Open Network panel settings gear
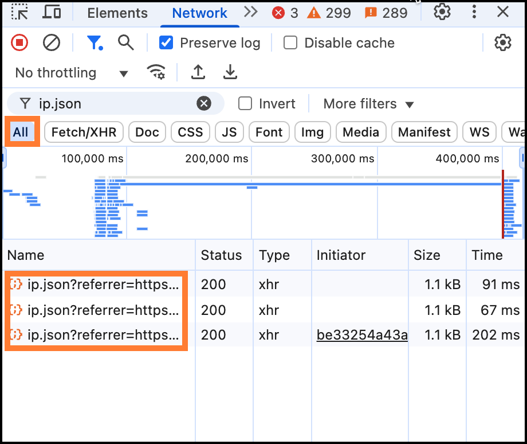Screen dimensions: 527x444 [x=503, y=43]
